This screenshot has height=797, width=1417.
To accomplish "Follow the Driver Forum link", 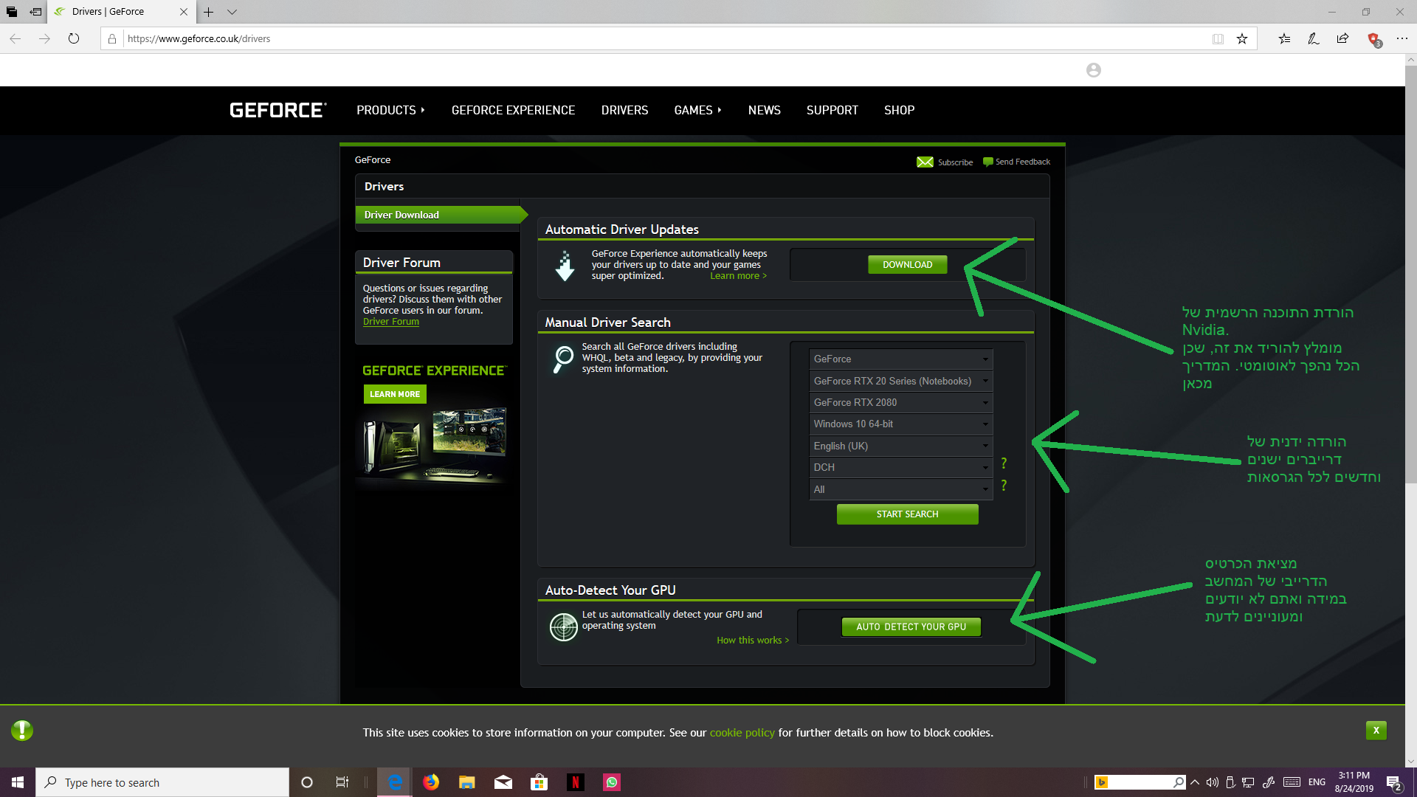I will (x=390, y=322).
